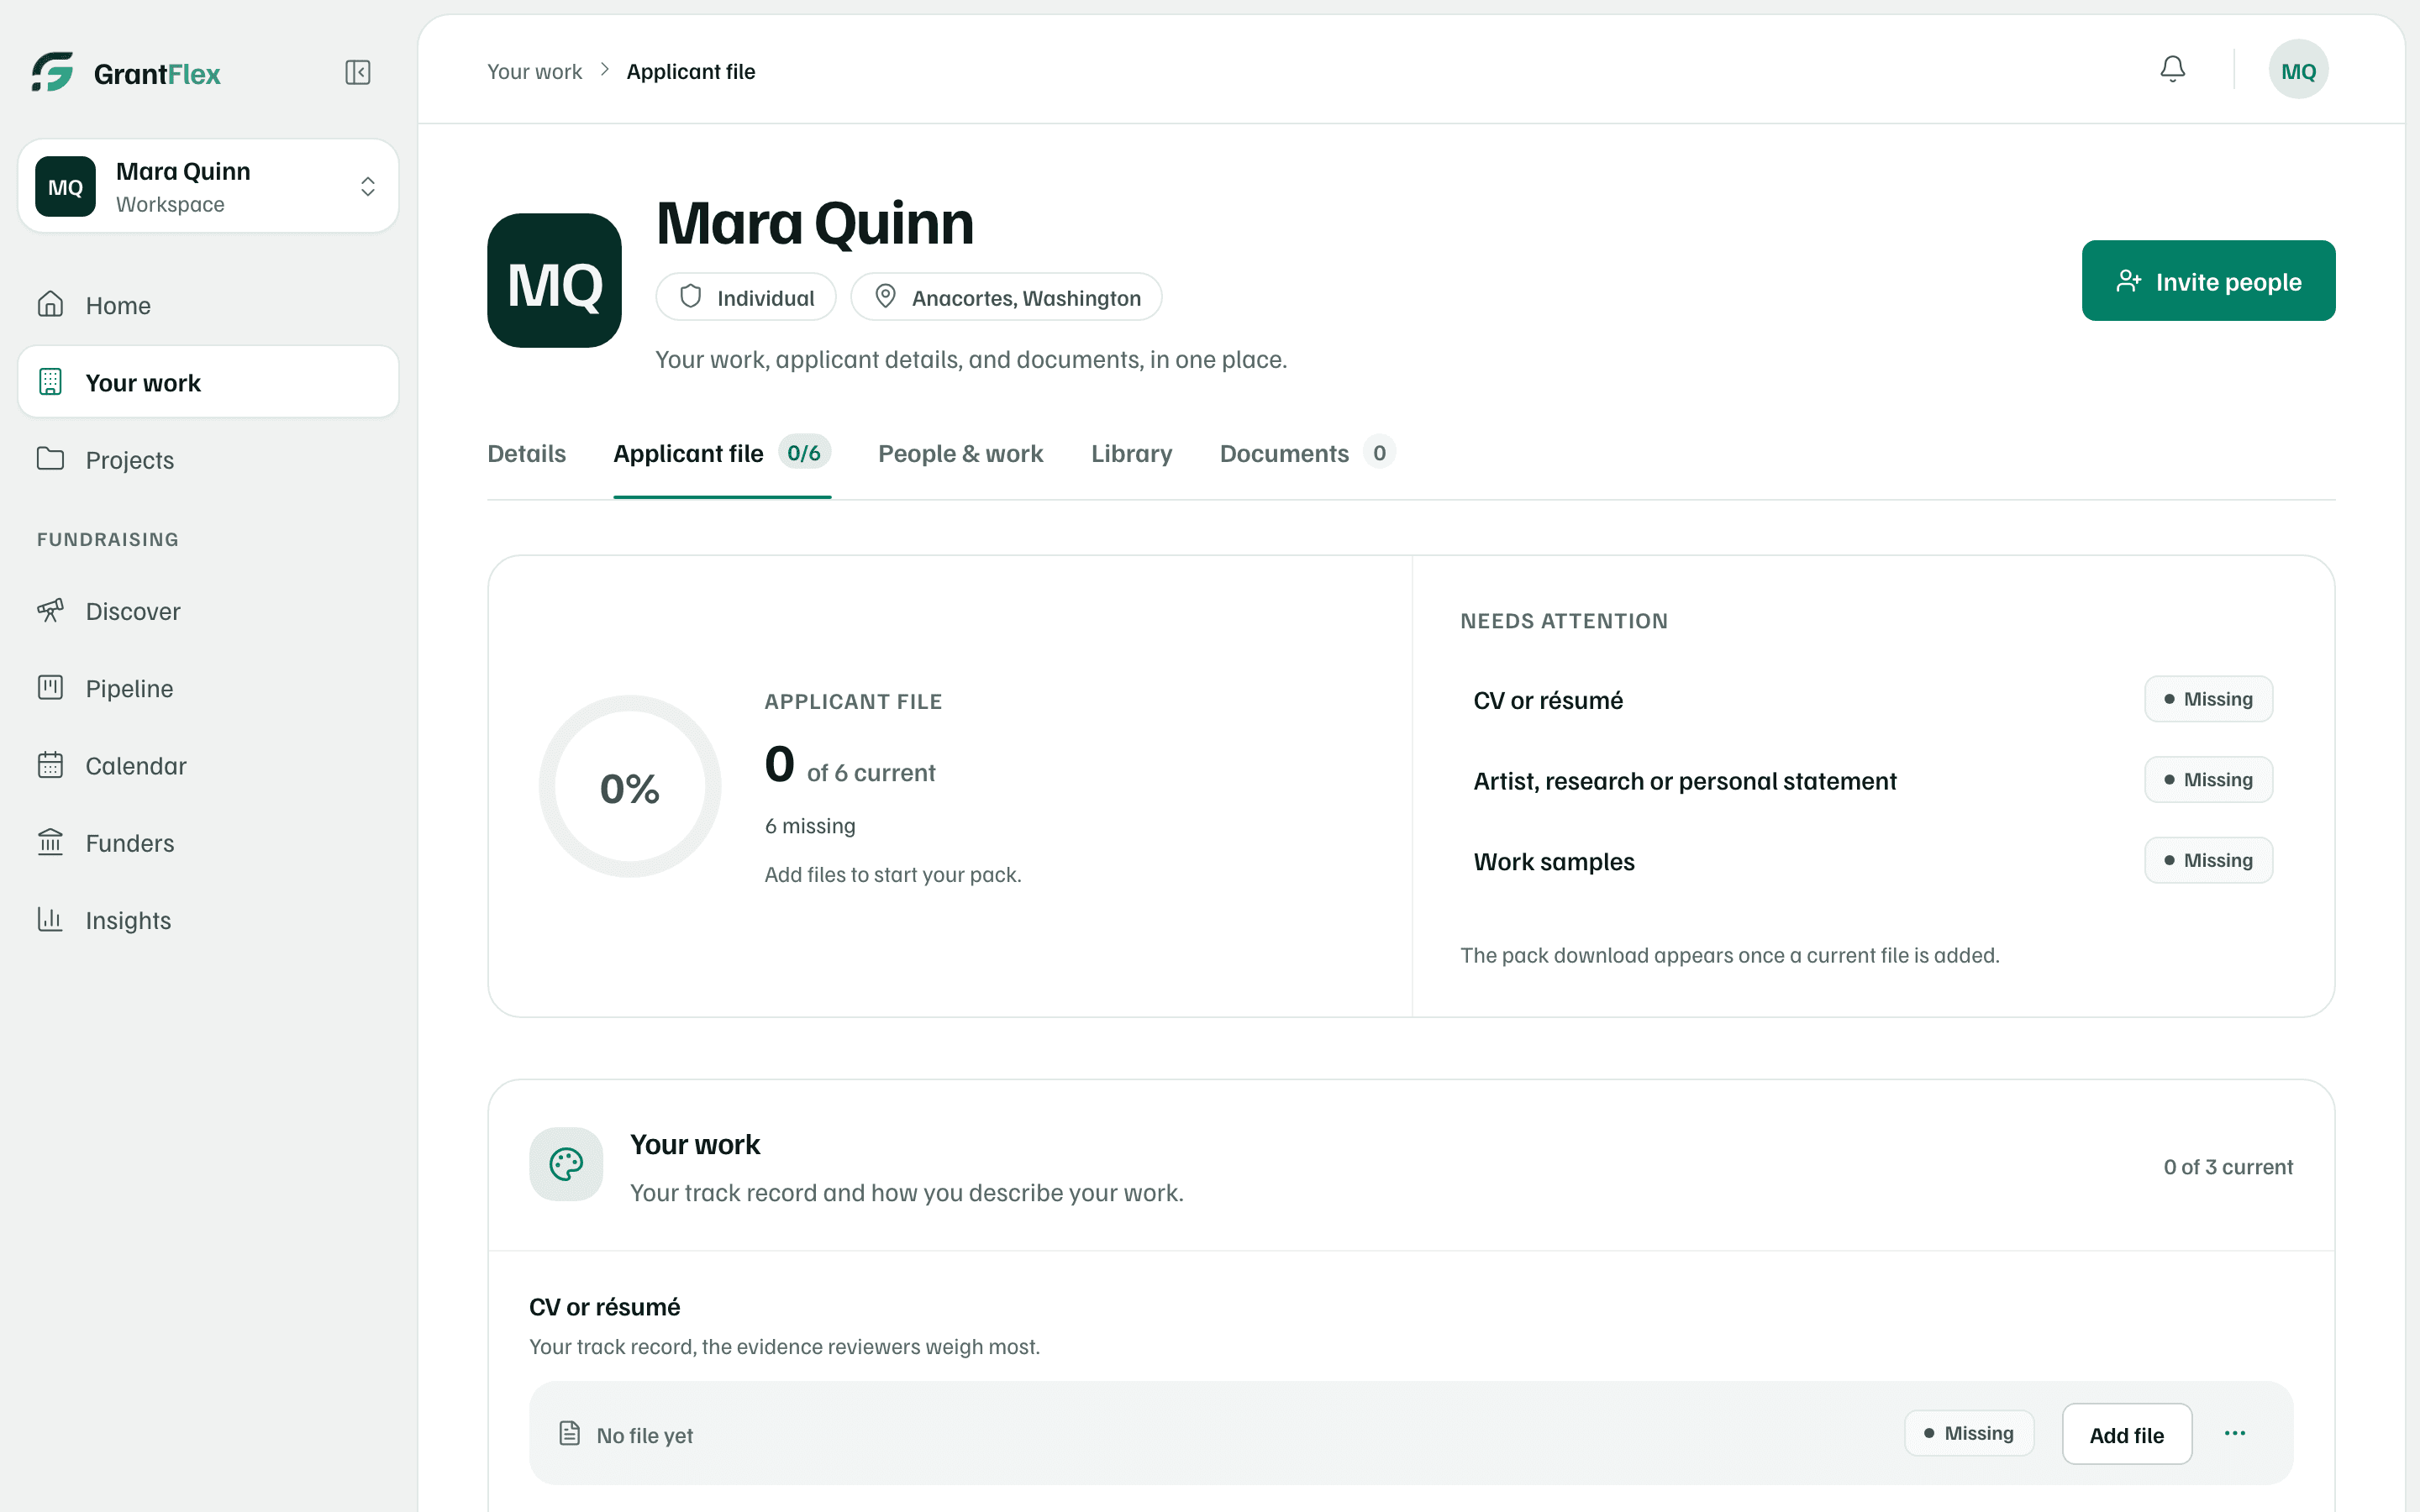Viewport: 2420px width, 1512px height.
Task: Collapse the sidebar panel icon
Action: pyautogui.click(x=358, y=72)
